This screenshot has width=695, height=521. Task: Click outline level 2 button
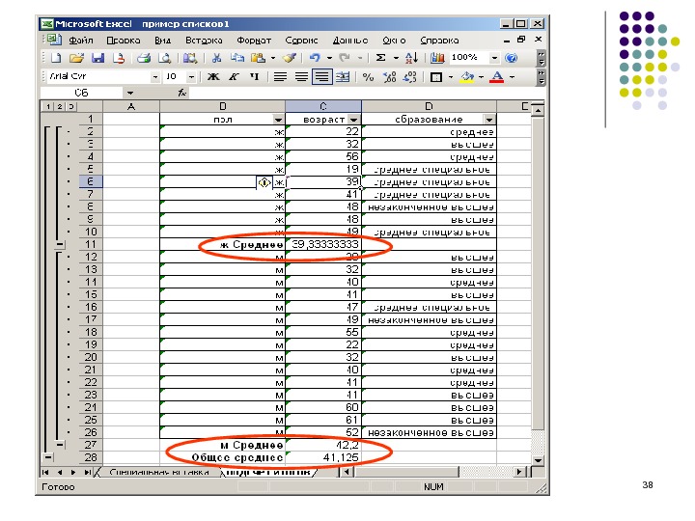click(58, 106)
